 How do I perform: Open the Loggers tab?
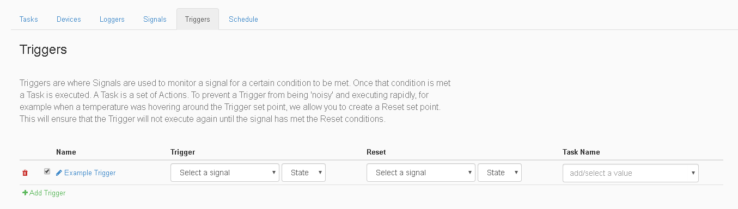point(112,19)
